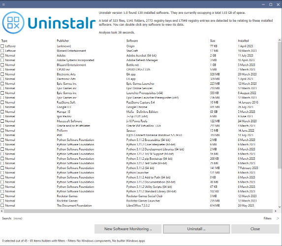The width and height of the screenshot is (282, 246).
Task: Tick the Mafia Definitive Edition checkbox
Action: tap(2, 111)
